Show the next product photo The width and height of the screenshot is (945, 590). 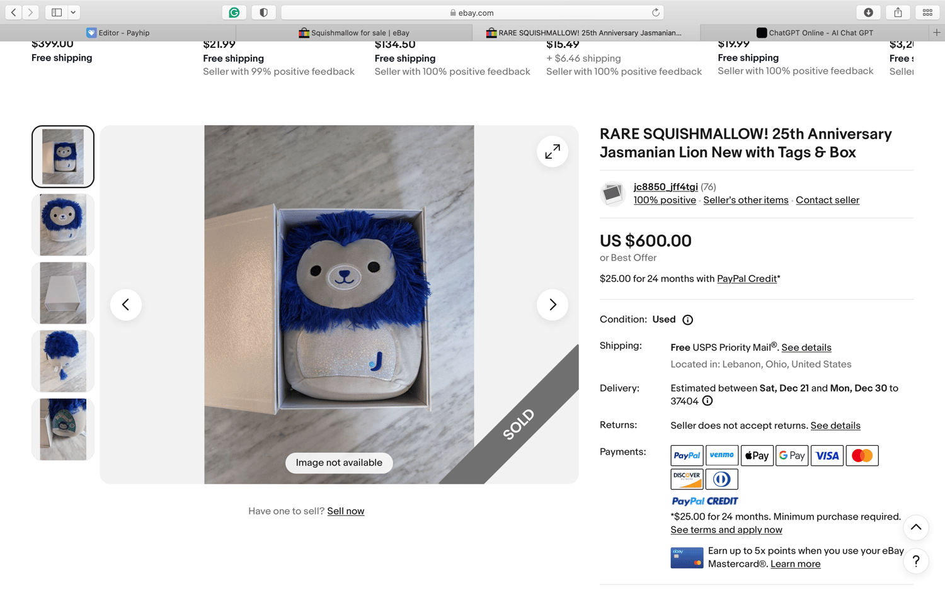553,305
